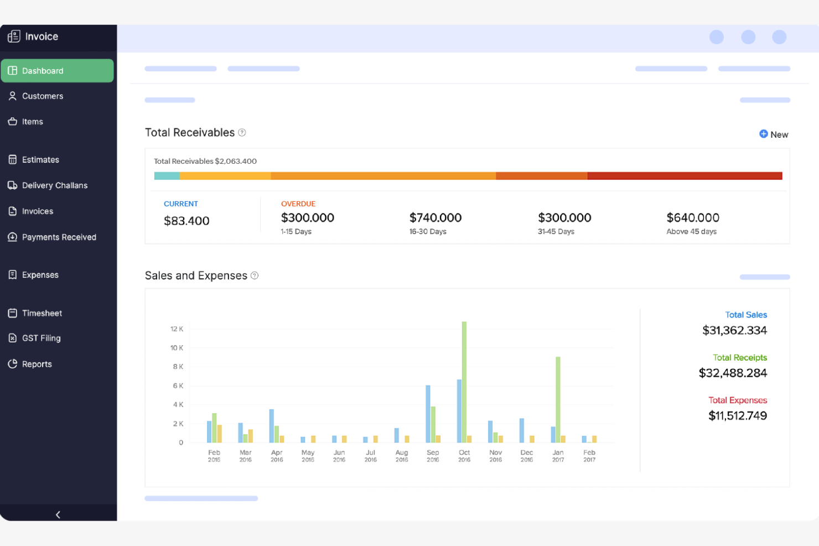This screenshot has height=546, width=819.
Task: Select the red Above 45 days receivables segment
Action: pos(684,175)
